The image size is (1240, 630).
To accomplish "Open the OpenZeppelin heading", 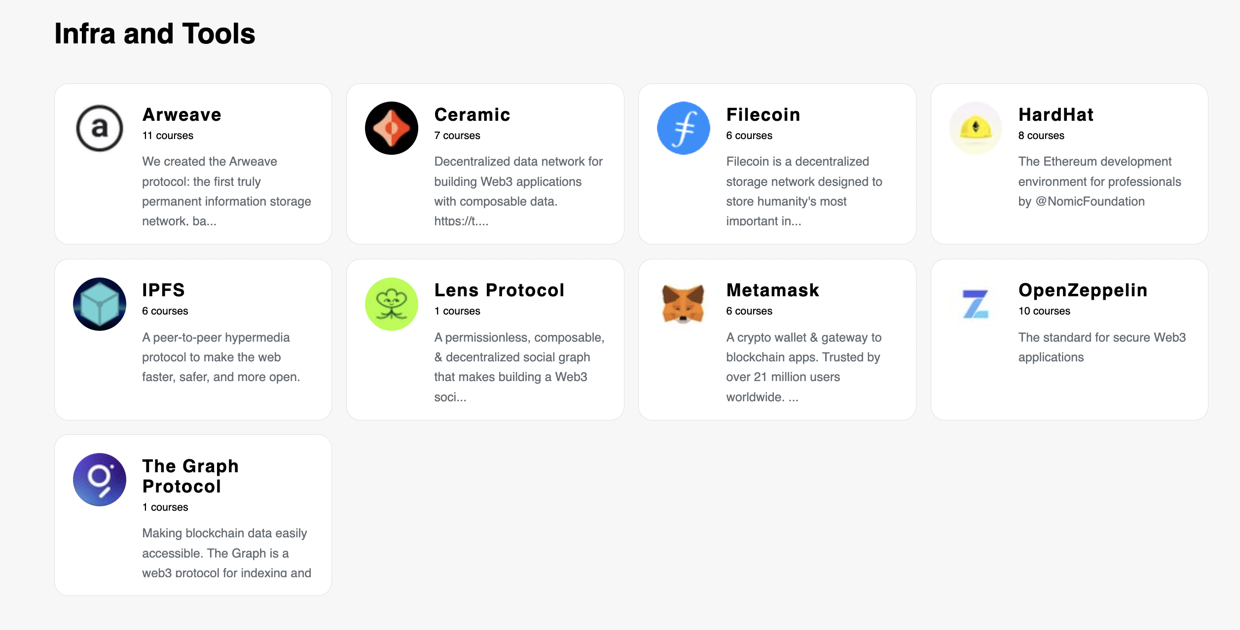I will pos(1083,290).
